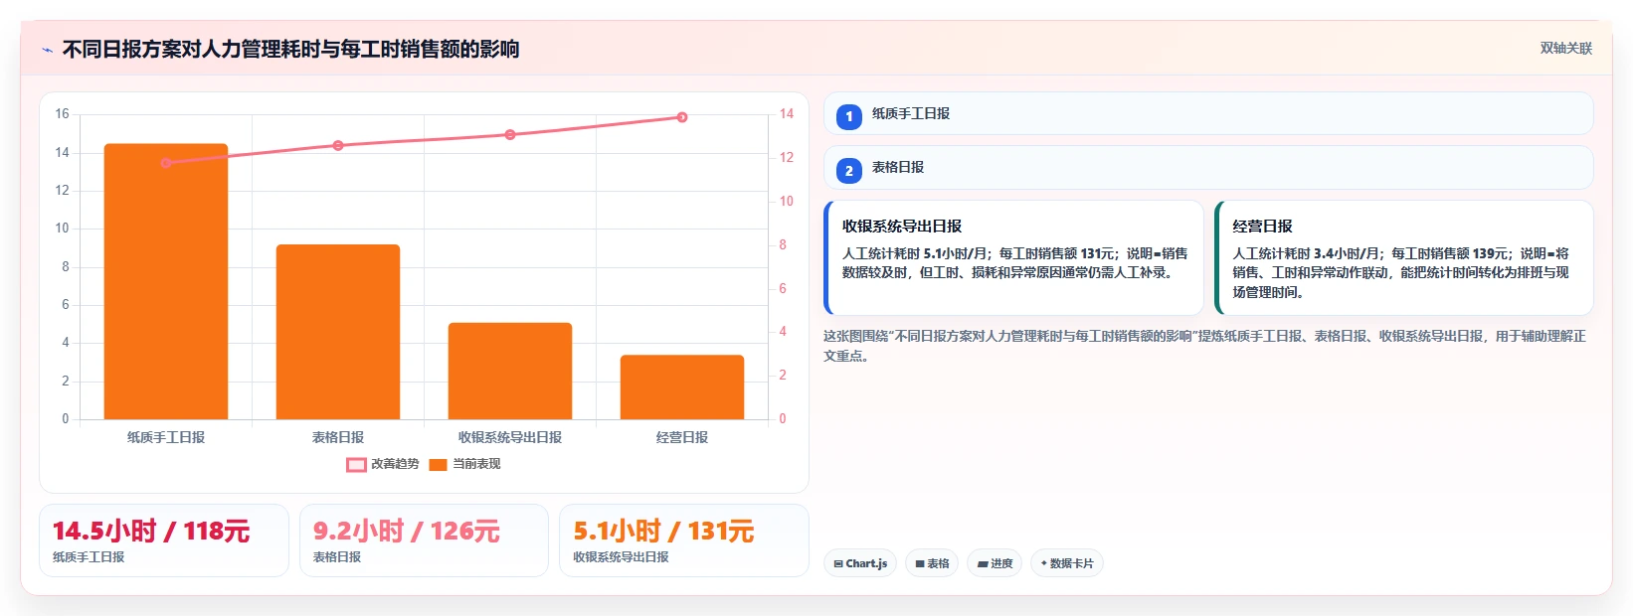
Task: Select the 进度 tag
Action: click(995, 563)
